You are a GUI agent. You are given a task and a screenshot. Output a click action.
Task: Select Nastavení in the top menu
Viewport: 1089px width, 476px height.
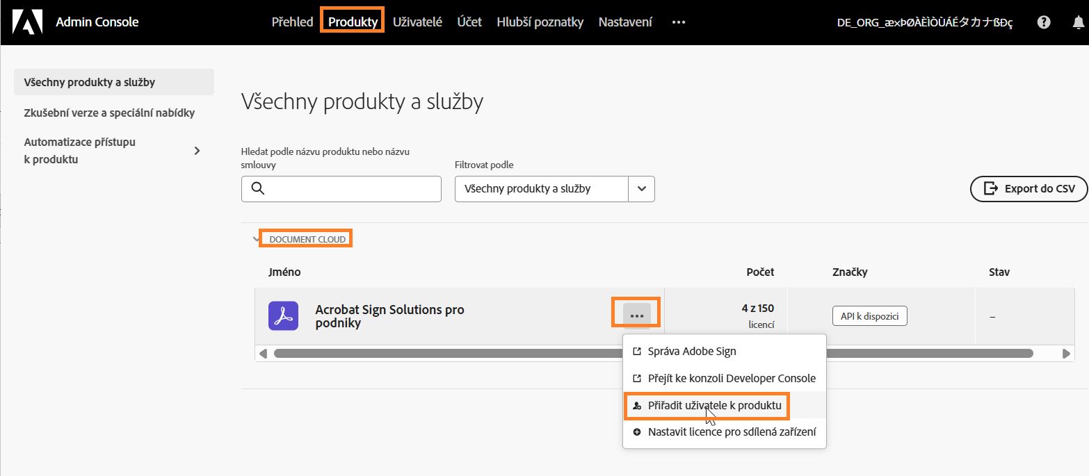point(624,22)
